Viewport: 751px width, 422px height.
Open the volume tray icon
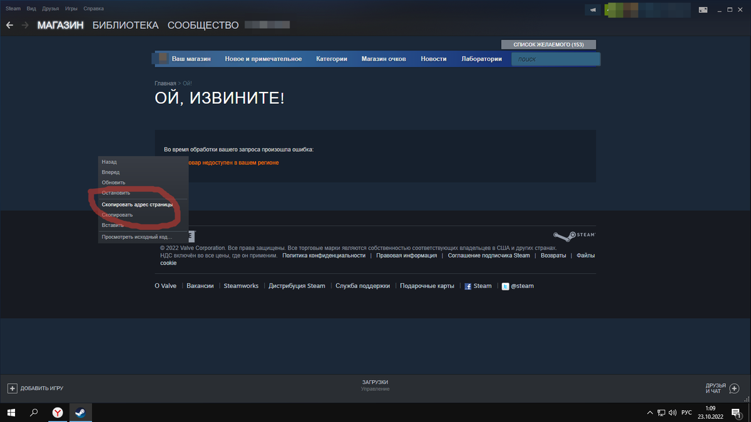coord(673,413)
